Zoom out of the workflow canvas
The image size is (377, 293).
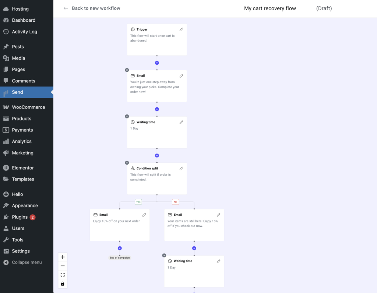click(63, 266)
